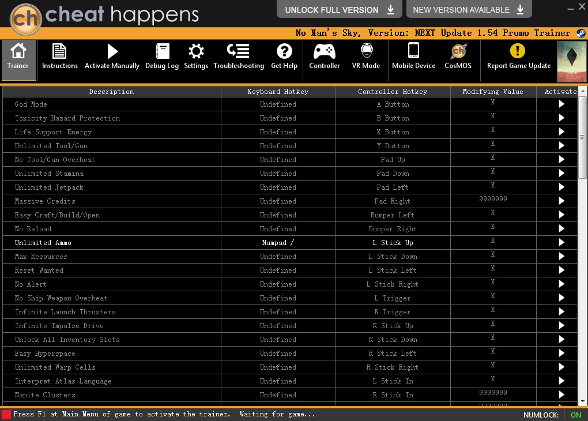Click A Button controller hotkey
The width and height of the screenshot is (588, 421).
393,104
